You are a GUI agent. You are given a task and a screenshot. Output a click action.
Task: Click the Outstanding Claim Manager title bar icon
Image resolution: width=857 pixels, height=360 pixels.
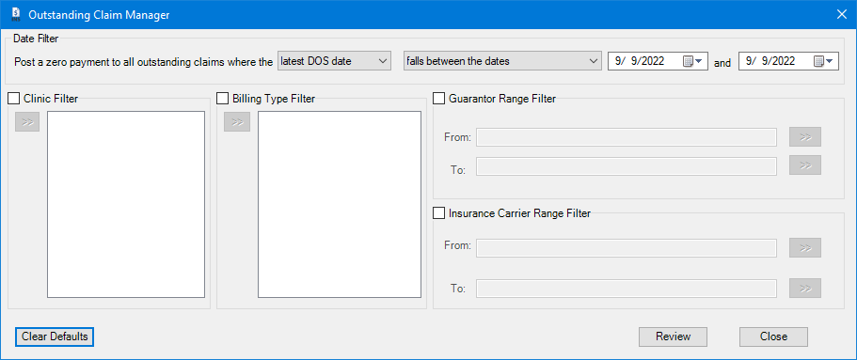[16, 14]
